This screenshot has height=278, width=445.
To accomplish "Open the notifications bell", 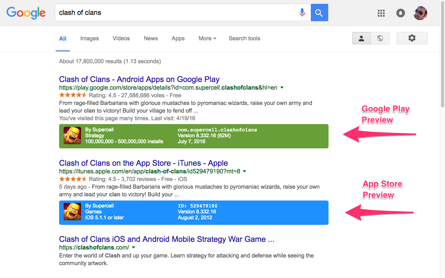I will (400, 13).
